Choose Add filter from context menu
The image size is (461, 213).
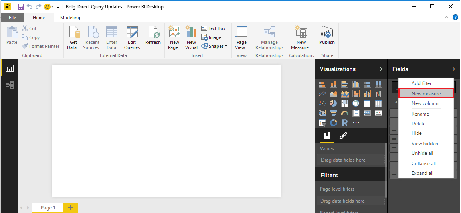point(426,83)
